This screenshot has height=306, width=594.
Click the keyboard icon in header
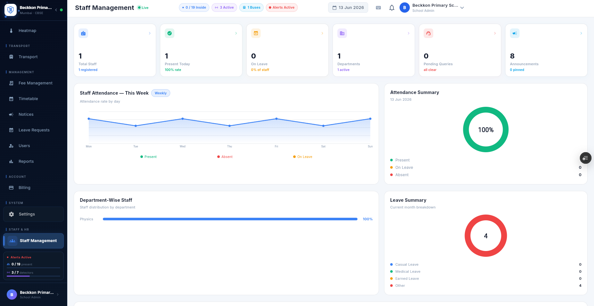(378, 8)
